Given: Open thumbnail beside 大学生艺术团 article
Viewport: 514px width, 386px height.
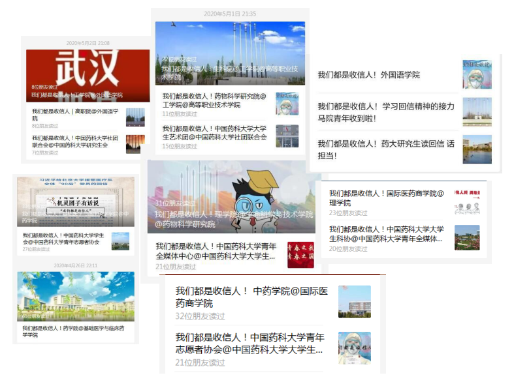Looking at the screenshot, I should pyautogui.click(x=287, y=136).
